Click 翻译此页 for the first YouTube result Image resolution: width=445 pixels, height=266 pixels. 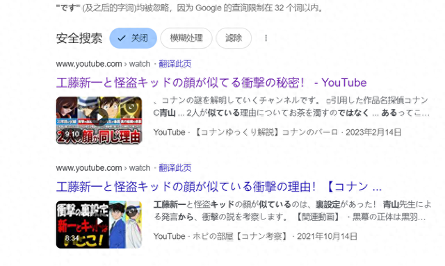pos(175,64)
